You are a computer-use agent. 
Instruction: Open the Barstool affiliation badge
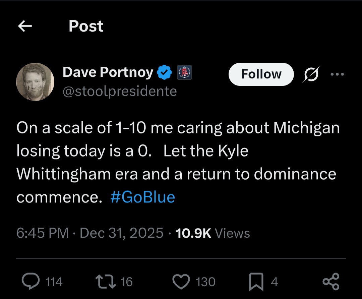tap(184, 72)
